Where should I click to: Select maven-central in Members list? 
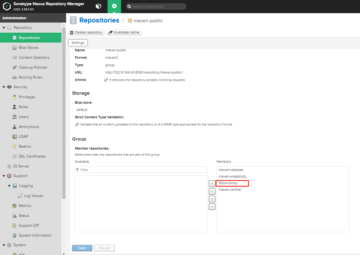coord(230,190)
